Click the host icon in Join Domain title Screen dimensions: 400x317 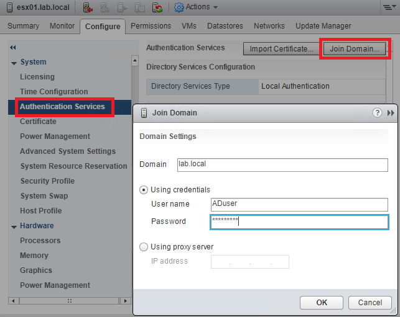pyautogui.click(x=144, y=113)
